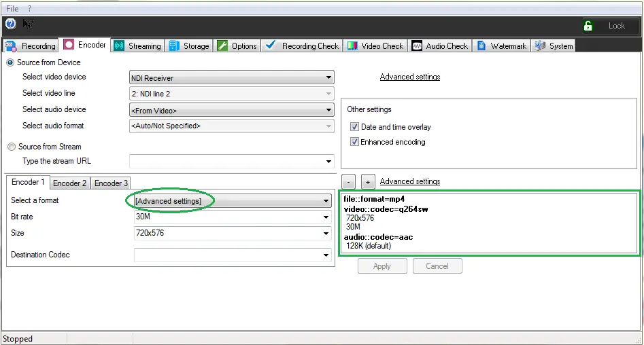Click the top Advanced settings link
The width and height of the screenshot is (644, 345).
coord(409,77)
